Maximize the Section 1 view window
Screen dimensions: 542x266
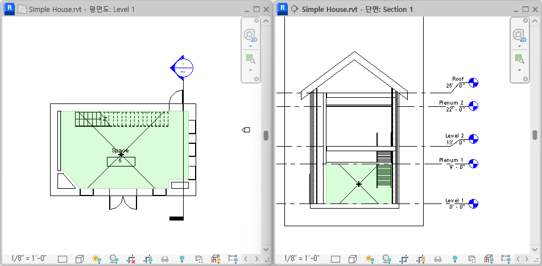tap(526, 9)
